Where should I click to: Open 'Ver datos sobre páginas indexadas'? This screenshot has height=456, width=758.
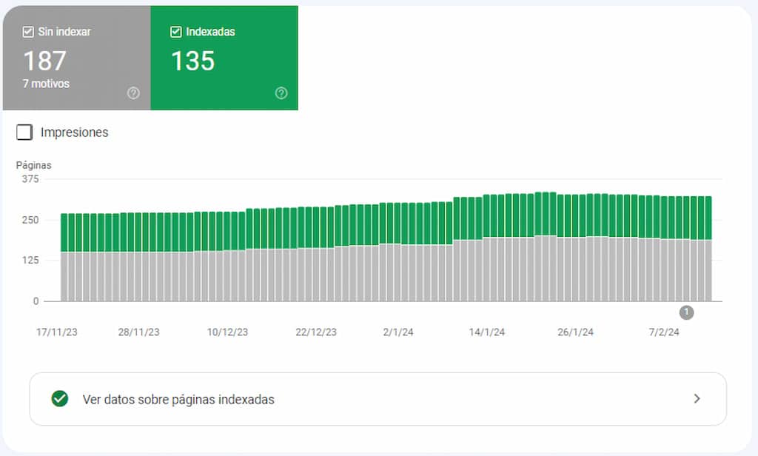click(178, 399)
